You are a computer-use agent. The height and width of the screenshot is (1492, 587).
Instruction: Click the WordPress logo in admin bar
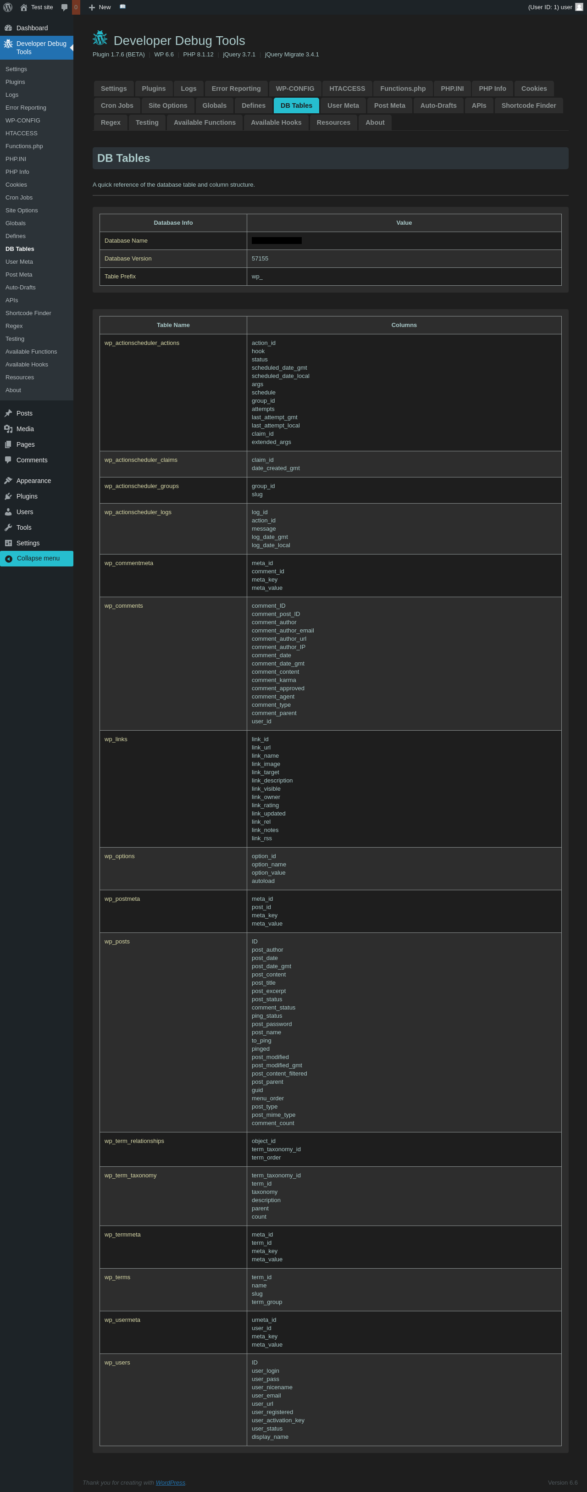click(8, 7)
